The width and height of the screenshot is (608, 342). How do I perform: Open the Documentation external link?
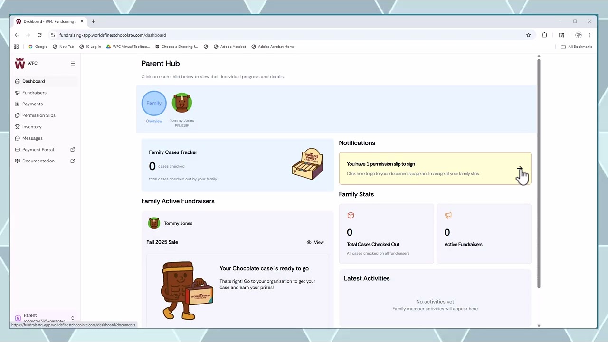(x=46, y=161)
